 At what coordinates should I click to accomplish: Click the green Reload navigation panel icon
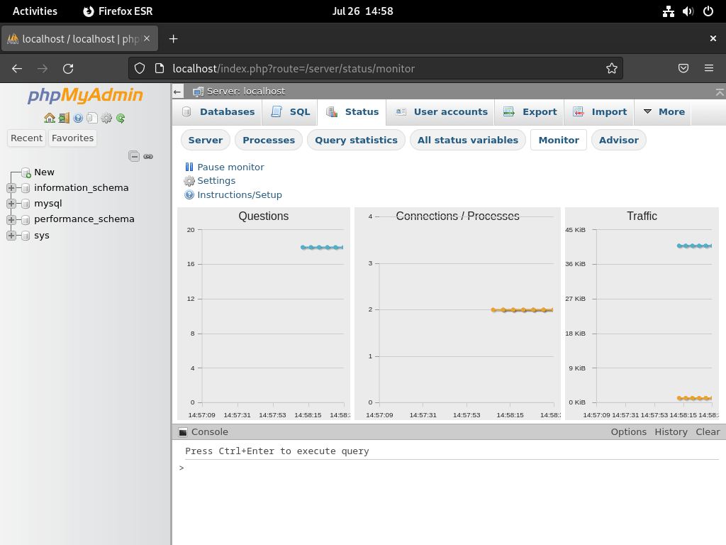coord(121,119)
